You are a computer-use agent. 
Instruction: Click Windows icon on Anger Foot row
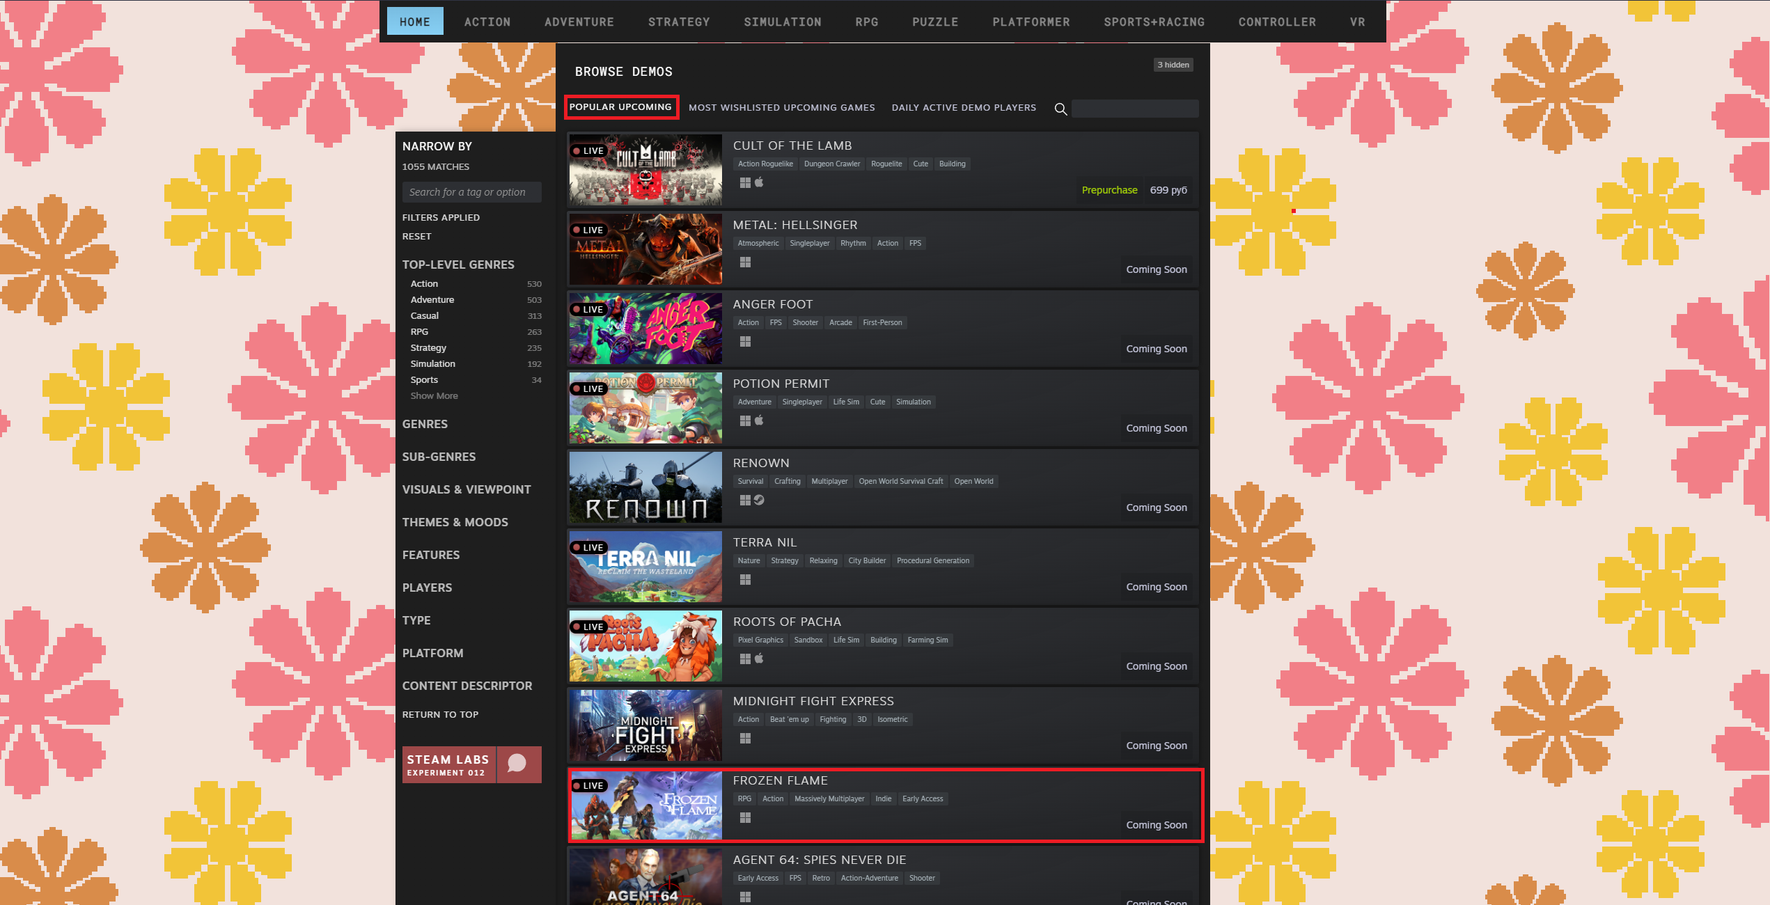tap(745, 341)
